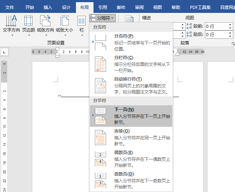Image resolution: width=235 pixels, height=192 pixels.
Task: Insert Next Page (下一页) section break
Action: (x=131, y=116)
